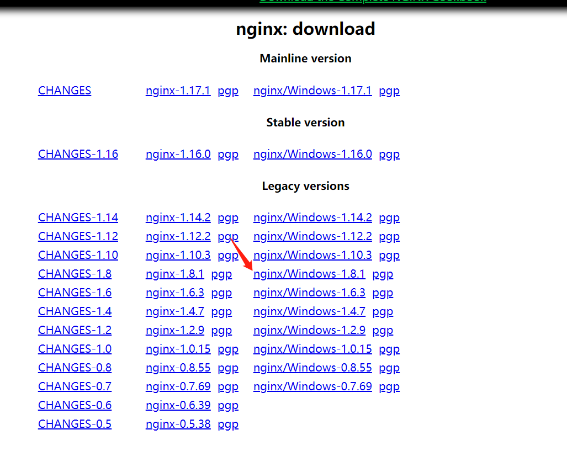Click the pgp link next to nginx/Windows-1.16.0
This screenshot has height=451, width=567.
tap(389, 155)
